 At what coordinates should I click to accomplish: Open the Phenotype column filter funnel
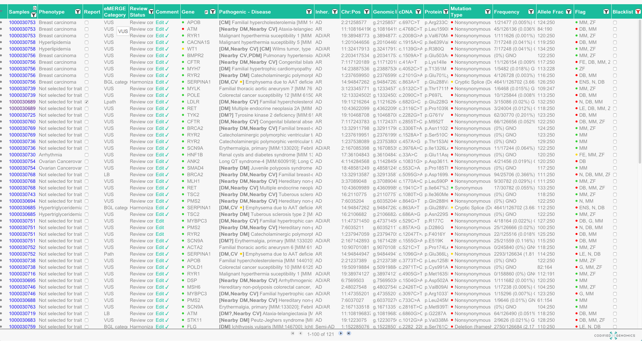(78, 12)
